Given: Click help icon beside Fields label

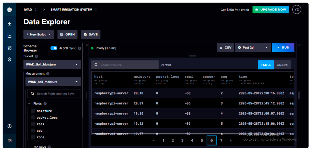Looking at the screenshot, I should click(45, 104).
